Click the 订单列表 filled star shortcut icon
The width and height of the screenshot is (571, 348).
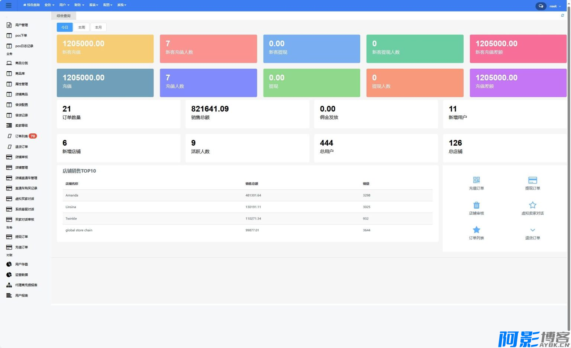476,230
